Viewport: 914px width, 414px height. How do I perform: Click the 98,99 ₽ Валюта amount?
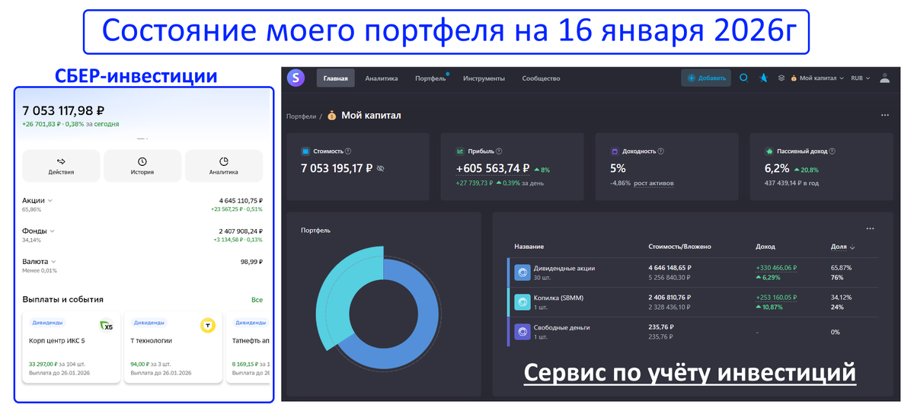pyautogui.click(x=251, y=261)
